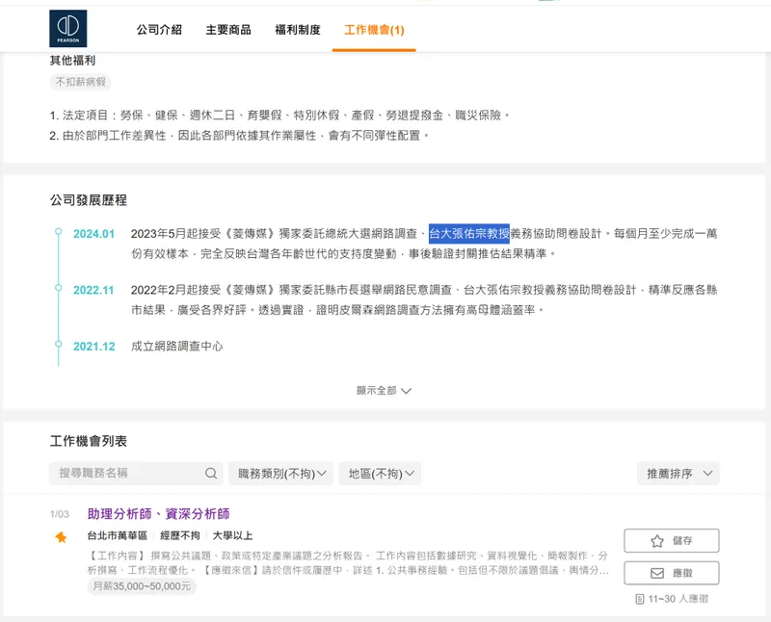This screenshot has height=622, width=771.
Task: Click the 2024.01 timeline marker dot
Action: [x=58, y=231]
